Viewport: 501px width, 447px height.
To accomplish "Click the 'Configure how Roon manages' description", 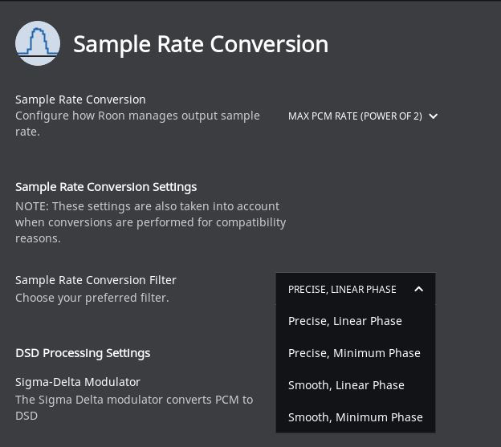I will [137, 124].
